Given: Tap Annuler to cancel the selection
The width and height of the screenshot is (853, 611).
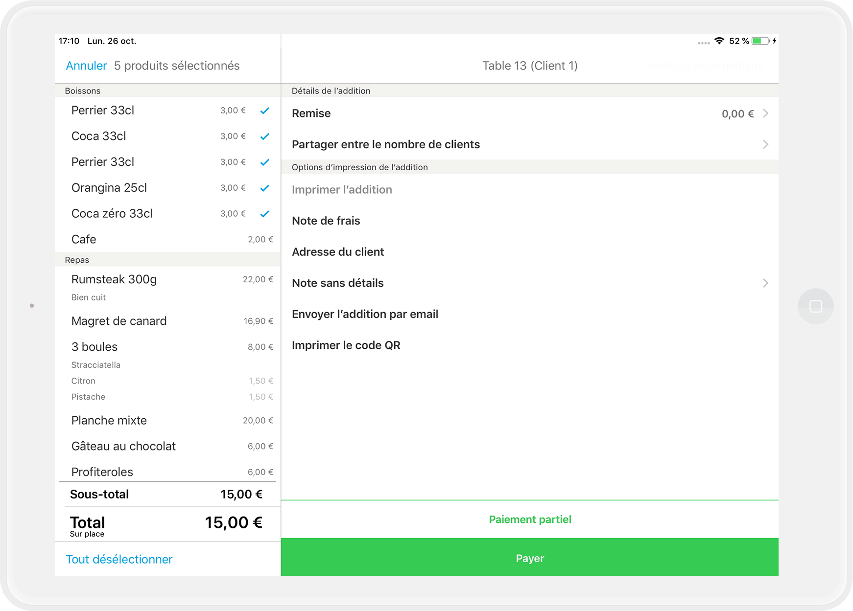Looking at the screenshot, I should click(86, 66).
